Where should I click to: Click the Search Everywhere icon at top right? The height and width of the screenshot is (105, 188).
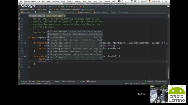(165, 6)
